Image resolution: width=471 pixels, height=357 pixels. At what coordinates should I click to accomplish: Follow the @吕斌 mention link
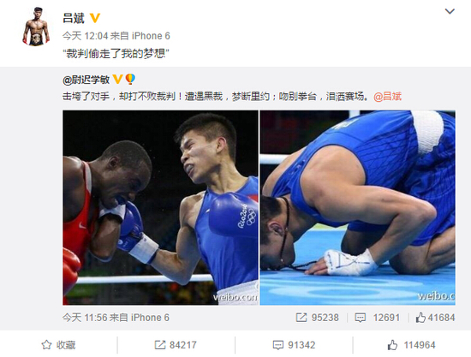pos(387,97)
